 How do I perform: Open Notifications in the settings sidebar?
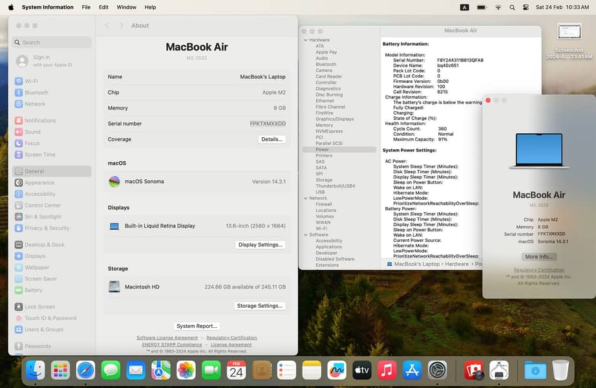pos(39,120)
